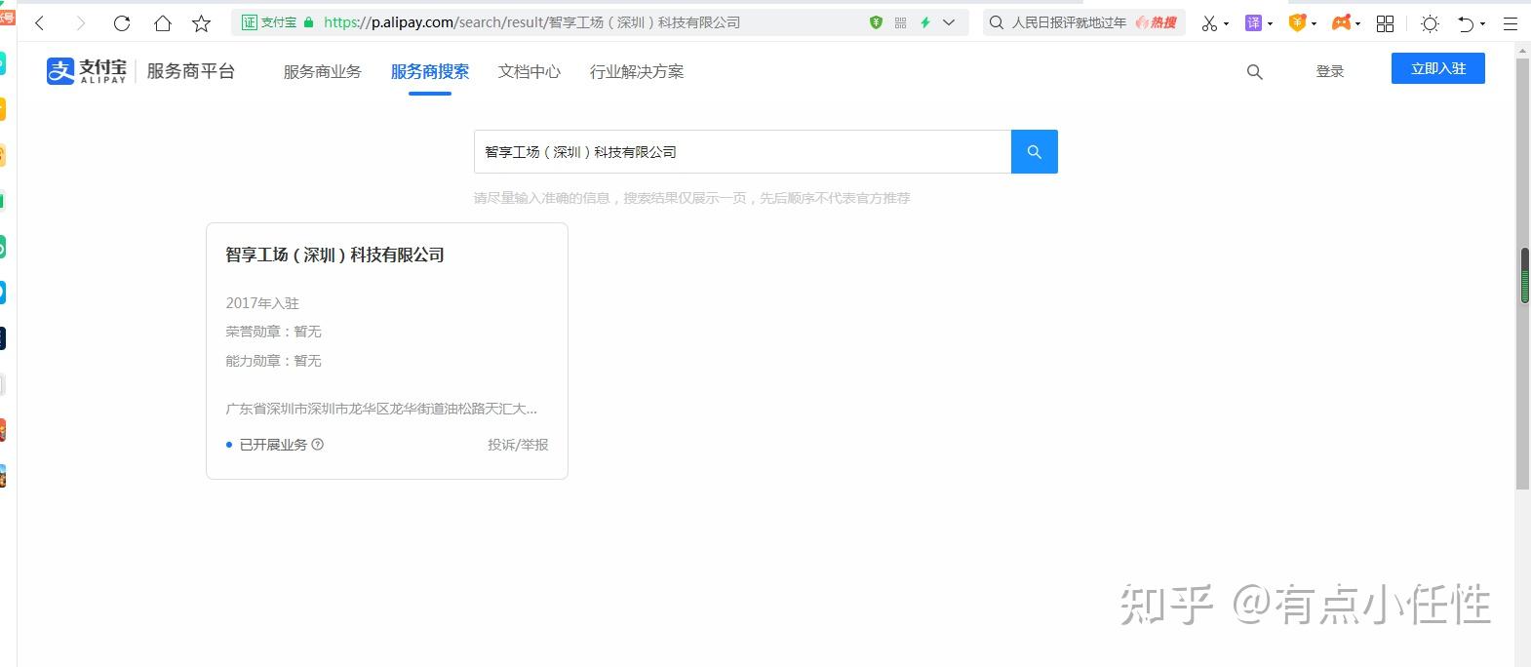
Task: Expand the arrow next to undo icon
Action: coord(1482,24)
